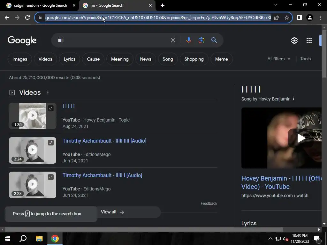Open Hovey Benjamin Official Video YouTube link
327x245 pixels.
[282, 182]
